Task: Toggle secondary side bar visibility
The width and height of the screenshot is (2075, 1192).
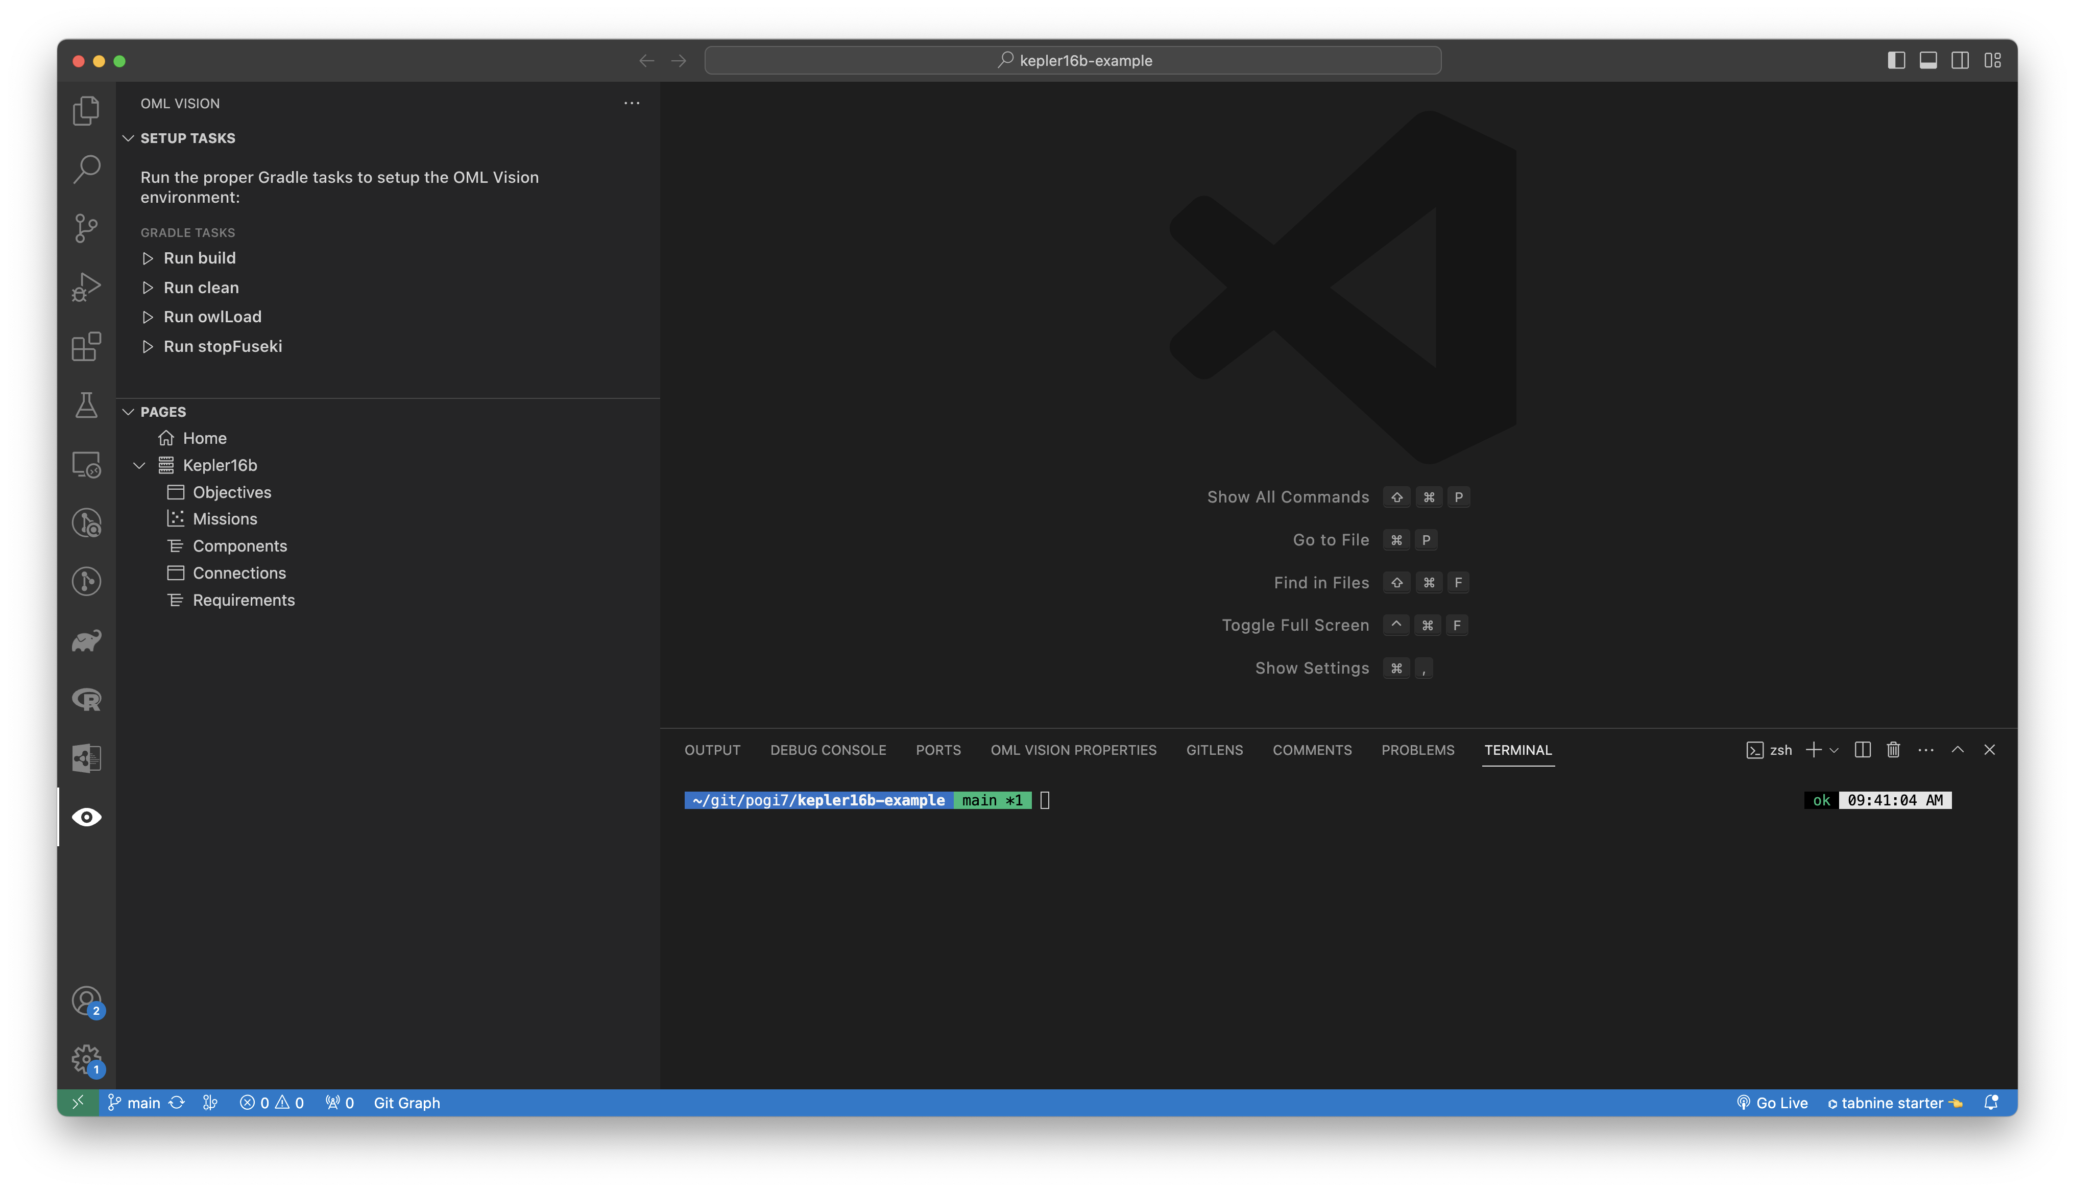Action: (1960, 61)
